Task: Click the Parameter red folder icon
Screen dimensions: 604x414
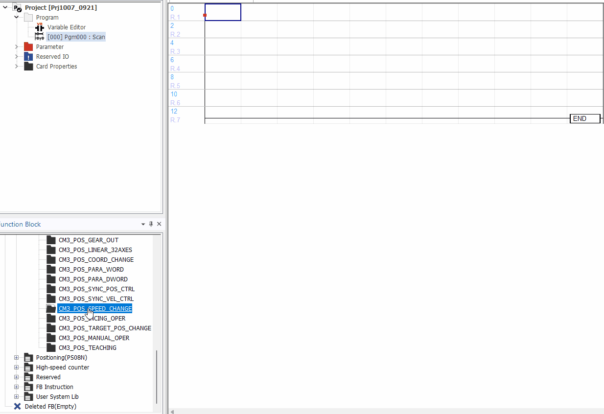Action: (28, 47)
